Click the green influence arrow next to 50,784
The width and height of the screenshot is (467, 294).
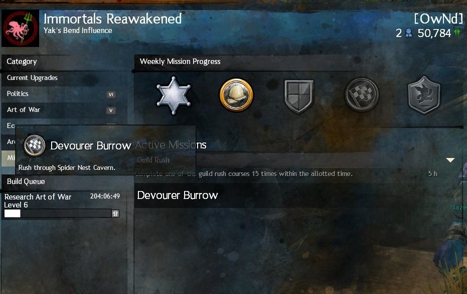click(457, 32)
